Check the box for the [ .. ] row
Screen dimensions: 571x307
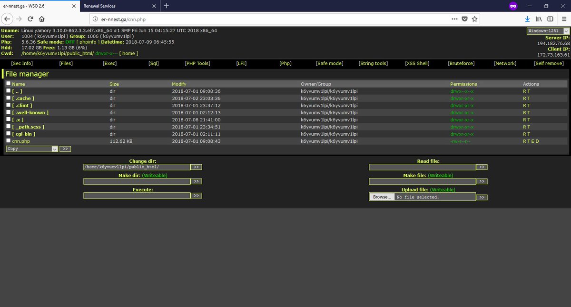[8, 91]
